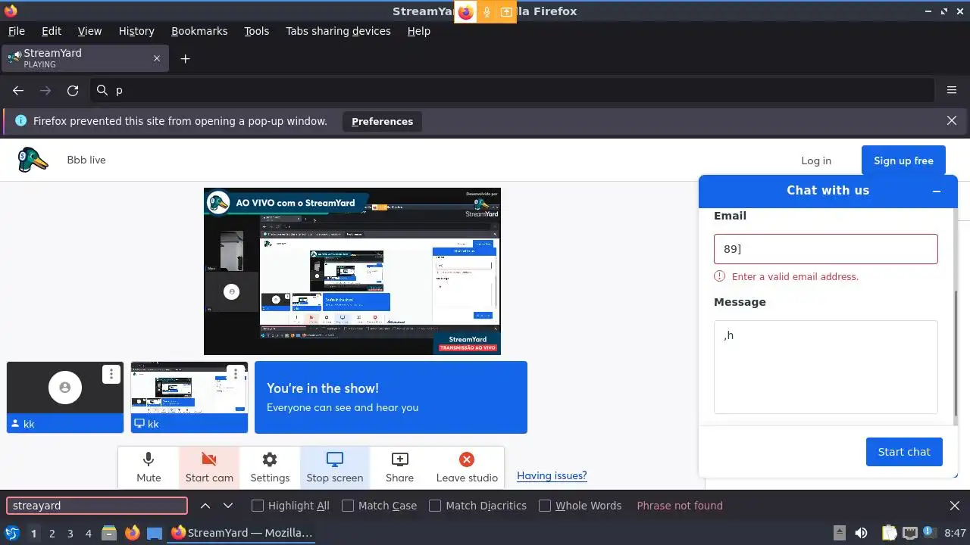Leave studio with the red X button
Screen dimensions: 970x545
click(467, 467)
